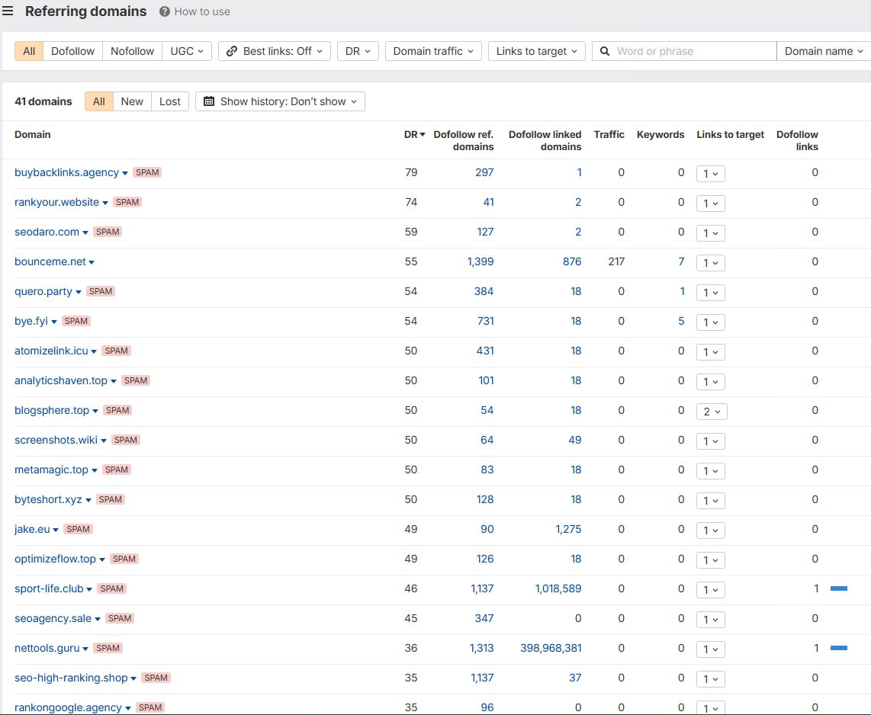Click the calendar icon in Show history
The width and height of the screenshot is (871, 715).
pos(209,101)
